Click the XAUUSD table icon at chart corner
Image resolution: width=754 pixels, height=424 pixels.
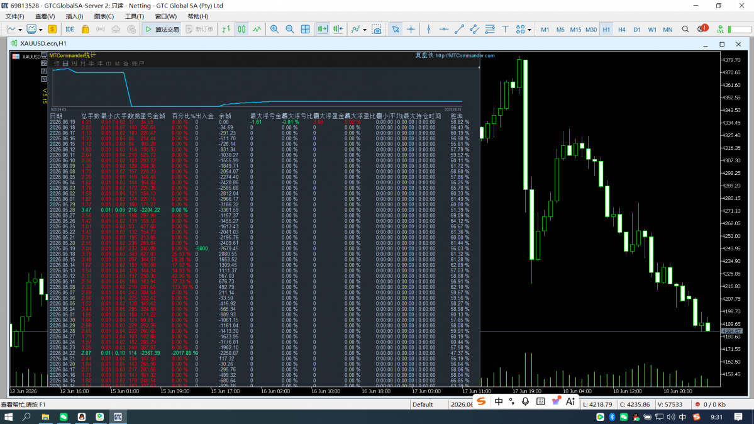pyautogui.click(x=16, y=57)
